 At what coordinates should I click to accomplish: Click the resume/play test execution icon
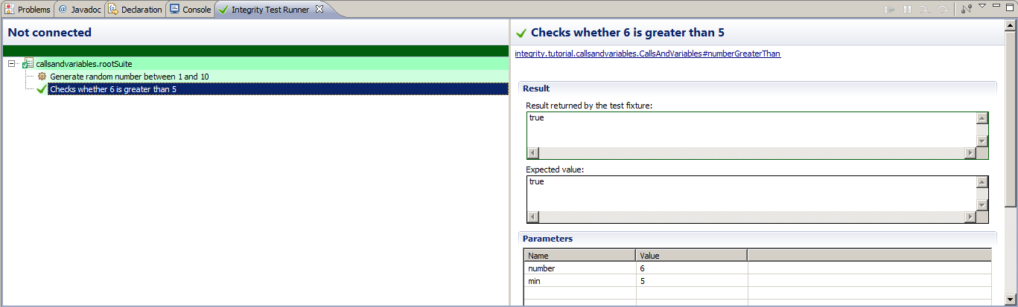point(889,10)
